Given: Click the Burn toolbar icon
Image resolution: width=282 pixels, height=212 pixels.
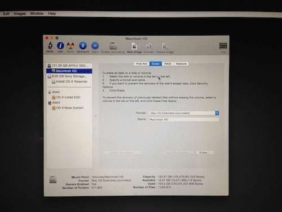Looking at the screenshot, I should 70,45.
